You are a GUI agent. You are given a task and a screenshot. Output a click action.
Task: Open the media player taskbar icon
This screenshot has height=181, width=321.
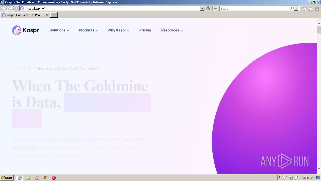(37, 178)
